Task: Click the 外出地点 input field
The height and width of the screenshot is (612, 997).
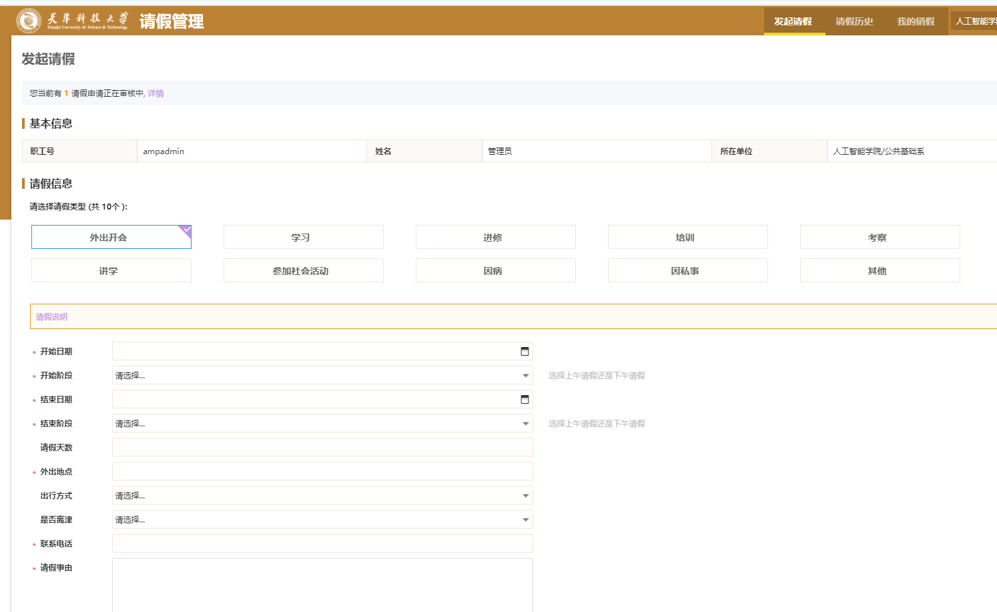Action: tap(322, 472)
